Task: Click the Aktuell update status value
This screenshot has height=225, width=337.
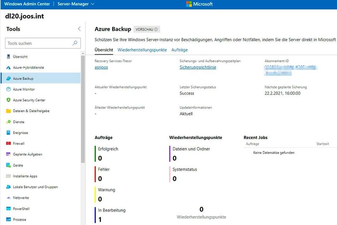Action: pos(186,114)
